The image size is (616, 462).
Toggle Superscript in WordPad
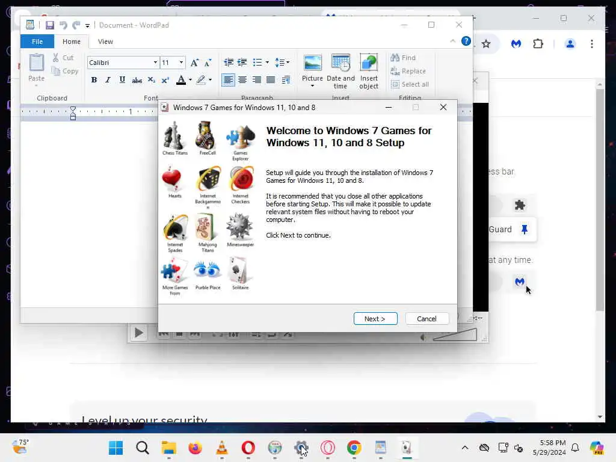tap(165, 80)
